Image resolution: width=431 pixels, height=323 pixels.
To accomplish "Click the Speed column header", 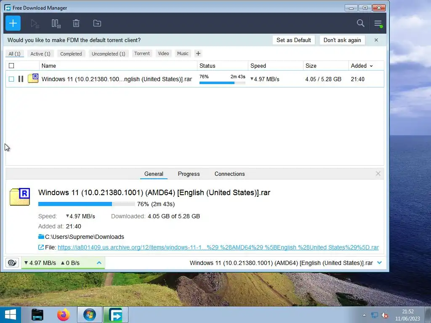I will [276, 66].
